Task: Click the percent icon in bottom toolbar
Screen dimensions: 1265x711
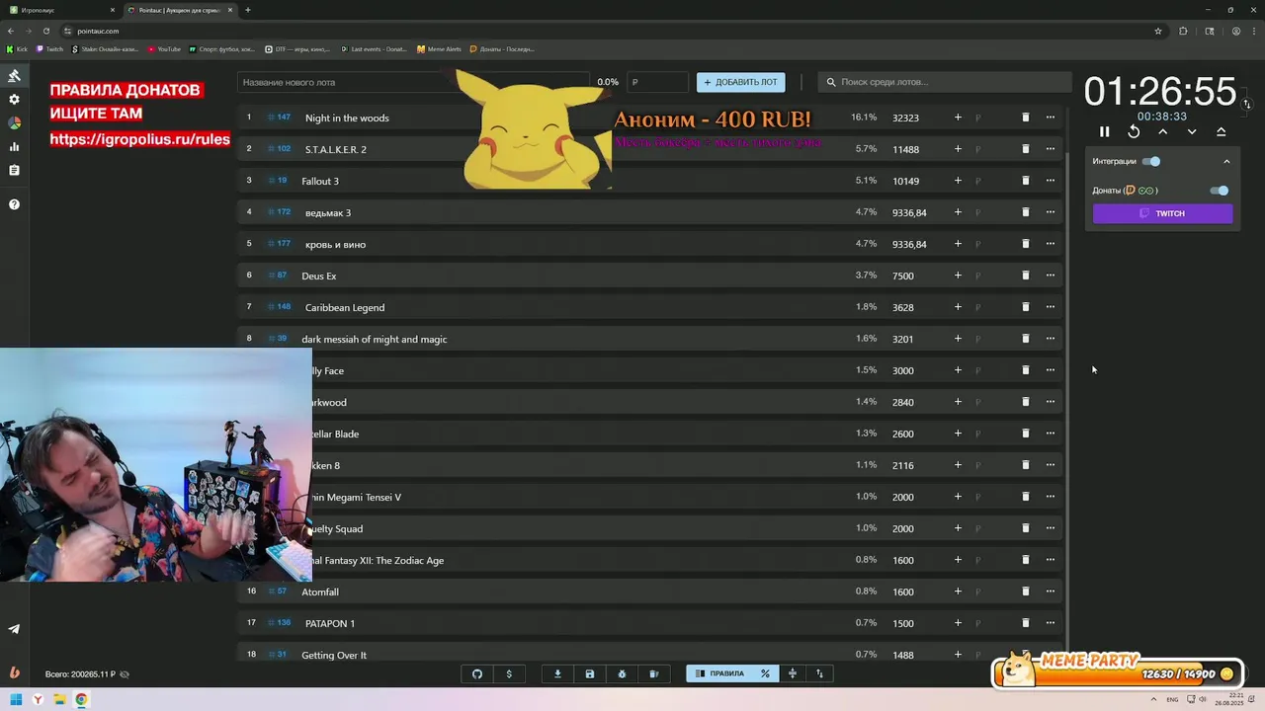Action: click(765, 673)
